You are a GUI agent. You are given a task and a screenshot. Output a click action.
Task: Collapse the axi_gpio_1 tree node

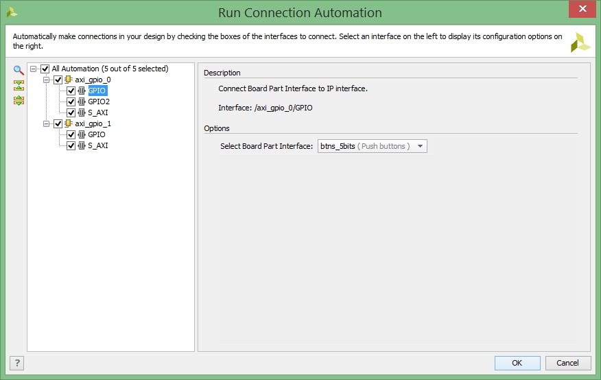pos(46,123)
